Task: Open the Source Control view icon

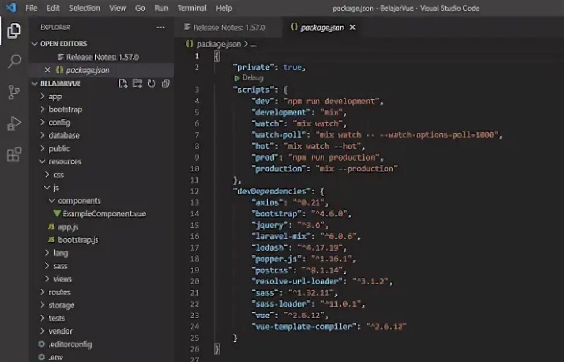Action: pos(14,92)
